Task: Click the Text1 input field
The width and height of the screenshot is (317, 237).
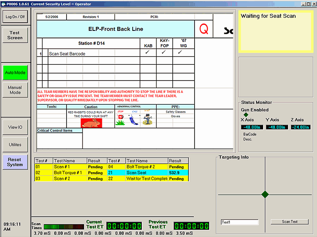Action: point(239,222)
